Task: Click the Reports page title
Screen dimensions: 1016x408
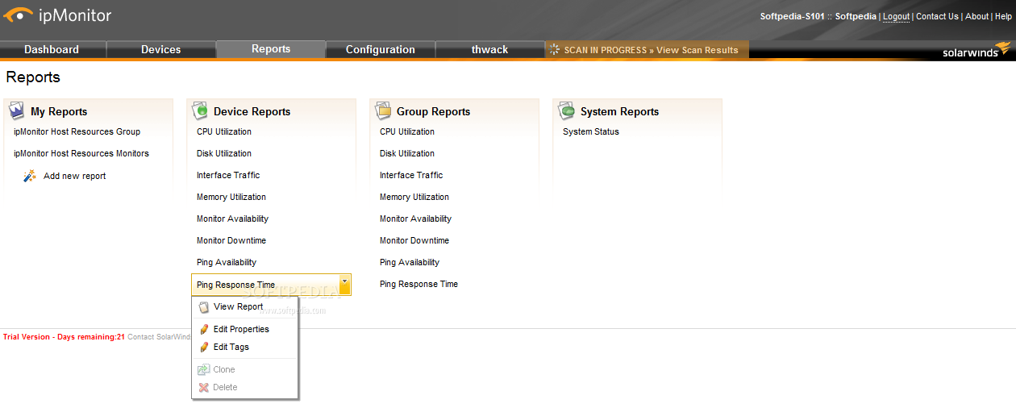Action: (x=33, y=77)
